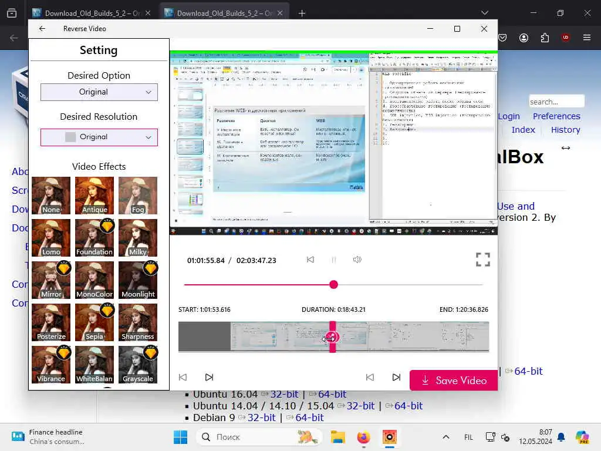Viewport: 601px width, 451px height.
Task: Move the start point back one frame
Action: (x=183, y=378)
